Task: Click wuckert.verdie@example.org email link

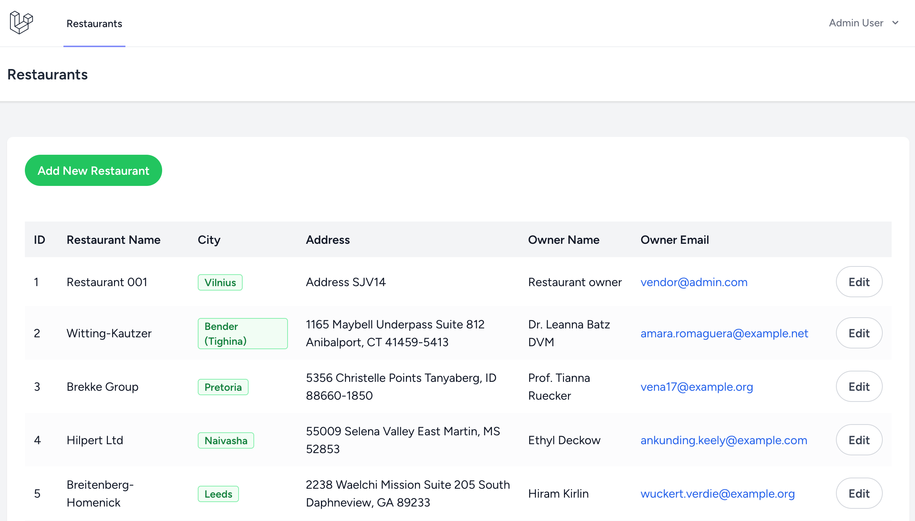Action: point(717,494)
